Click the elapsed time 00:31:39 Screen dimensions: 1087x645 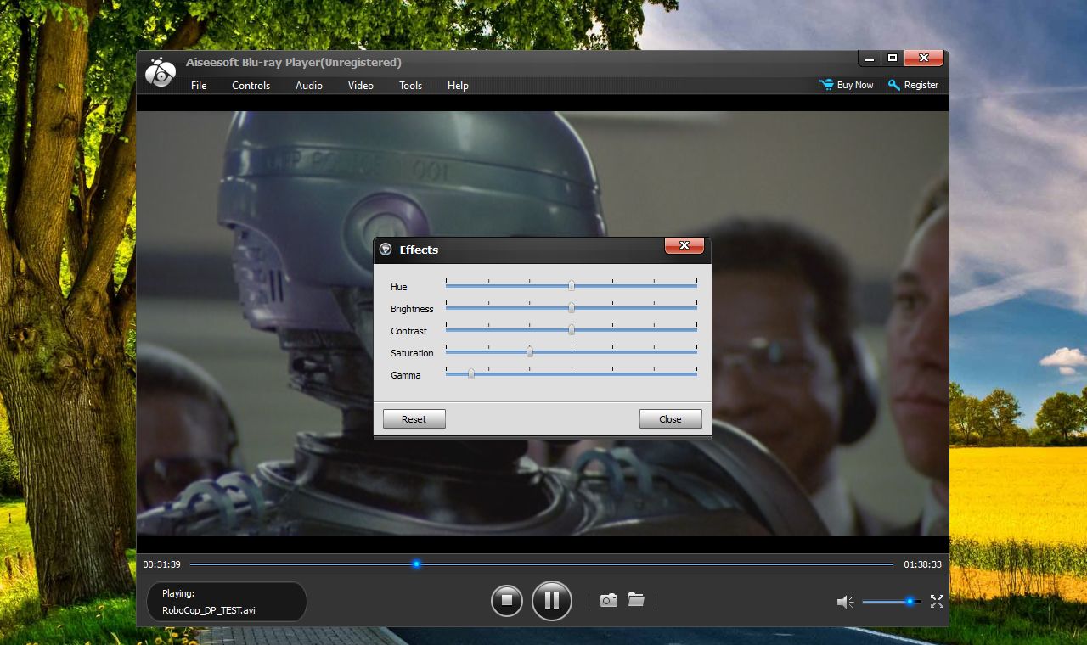[161, 564]
